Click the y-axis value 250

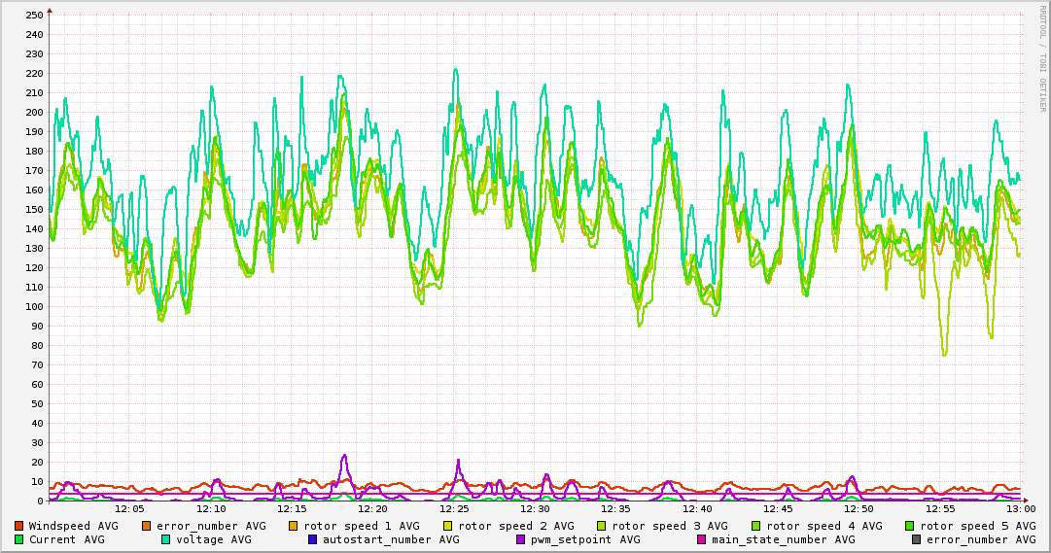(33, 15)
